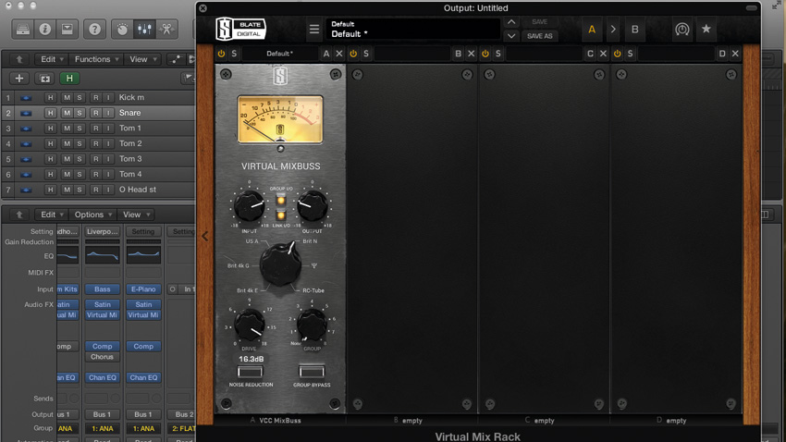Viewport: 786px width, 442px height.
Task: Select previous preset with up arrow
Action: (510, 22)
